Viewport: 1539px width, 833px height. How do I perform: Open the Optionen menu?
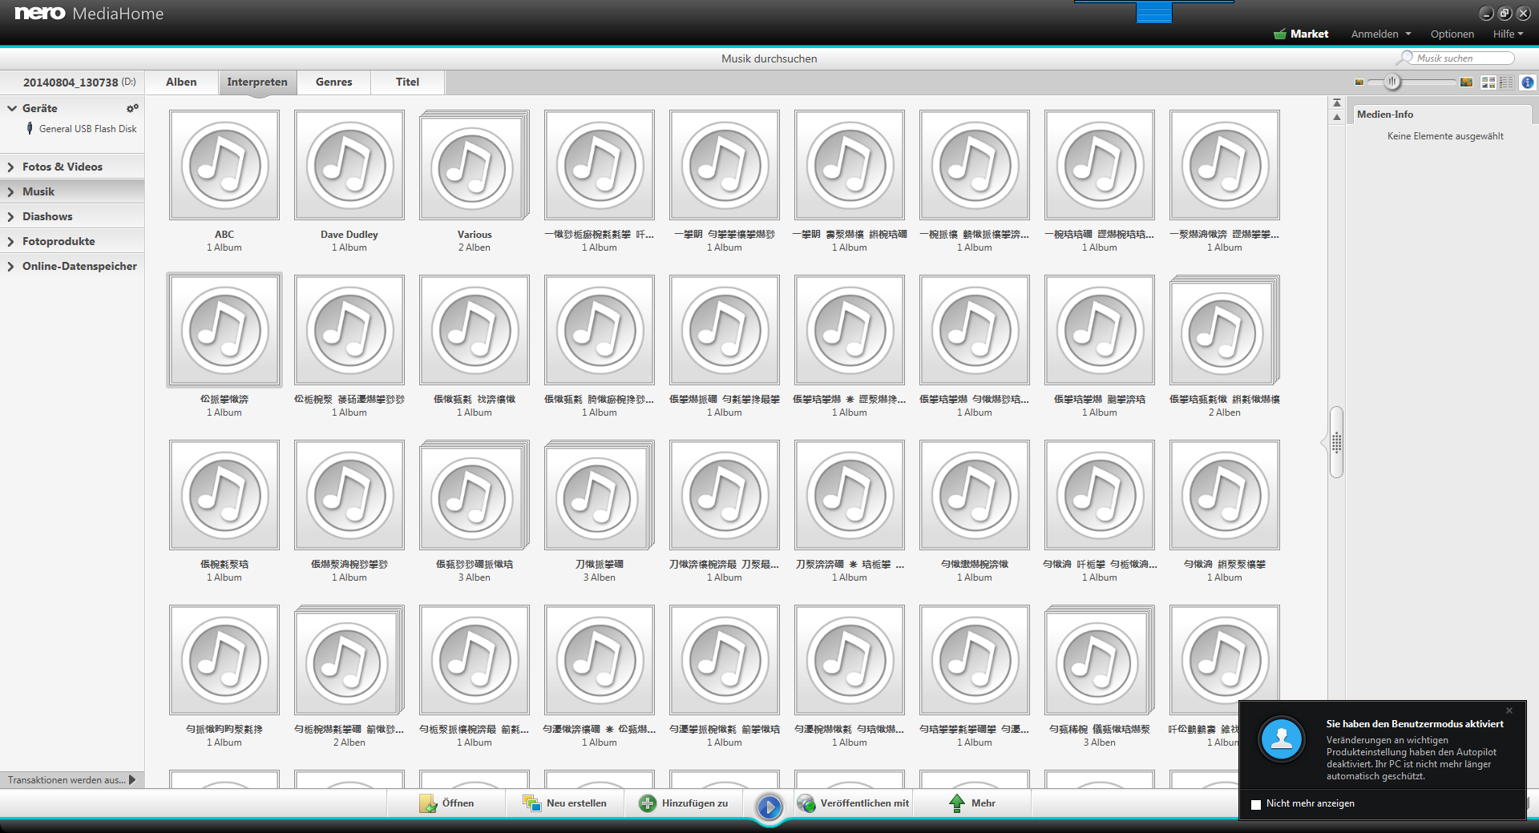(x=1452, y=34)
